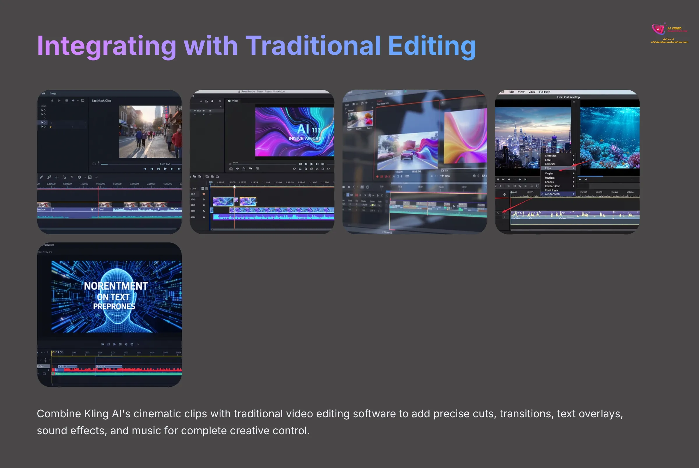
Task: Click the crop icon in NORENTMENT playback bar
Action: [132, 344]
